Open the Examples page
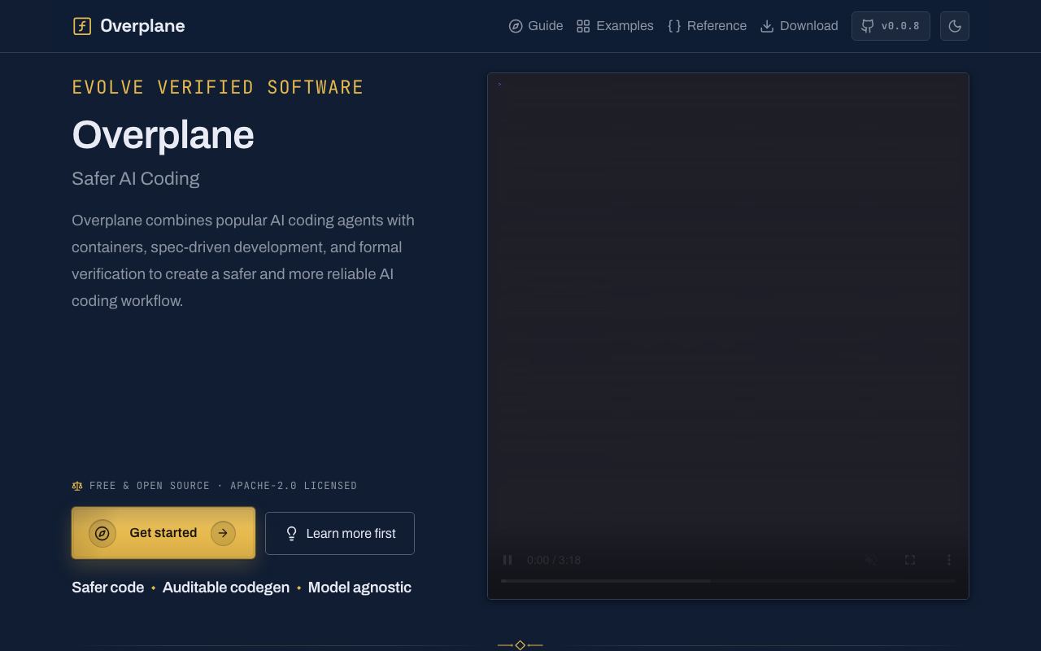The width and height of the screenshot is (1041, 651). coord(615,26)
